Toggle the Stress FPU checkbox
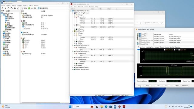Image resolution: width=194 pixels, height=109 pixels. [140, 36]
